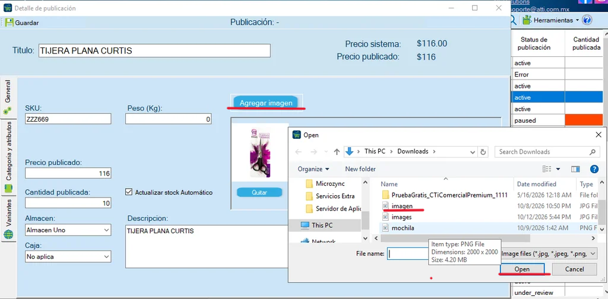Switch to the Variantes tab
This screenshot has height=299, width=608.
[x=8, y=220]
